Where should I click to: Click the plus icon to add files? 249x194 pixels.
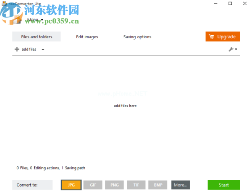[x=17, y=49]
